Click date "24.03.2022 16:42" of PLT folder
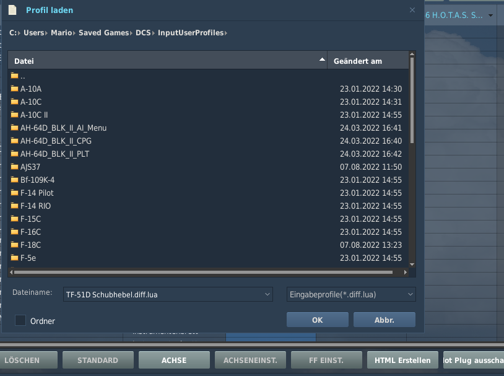This screenshot has height=376, width=504. [371, 154]
